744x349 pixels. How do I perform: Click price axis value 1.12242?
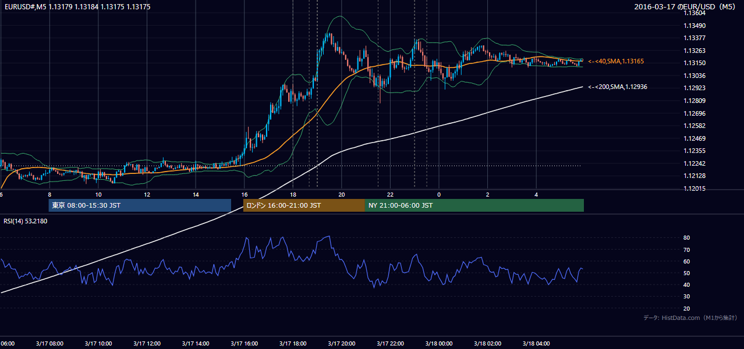(x=695, y=164)
